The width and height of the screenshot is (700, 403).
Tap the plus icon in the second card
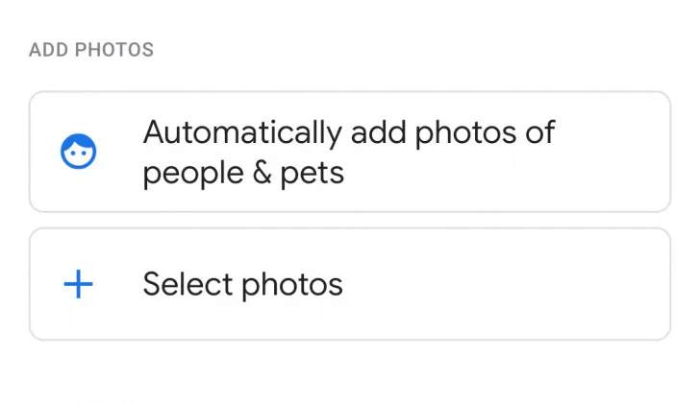78,284
